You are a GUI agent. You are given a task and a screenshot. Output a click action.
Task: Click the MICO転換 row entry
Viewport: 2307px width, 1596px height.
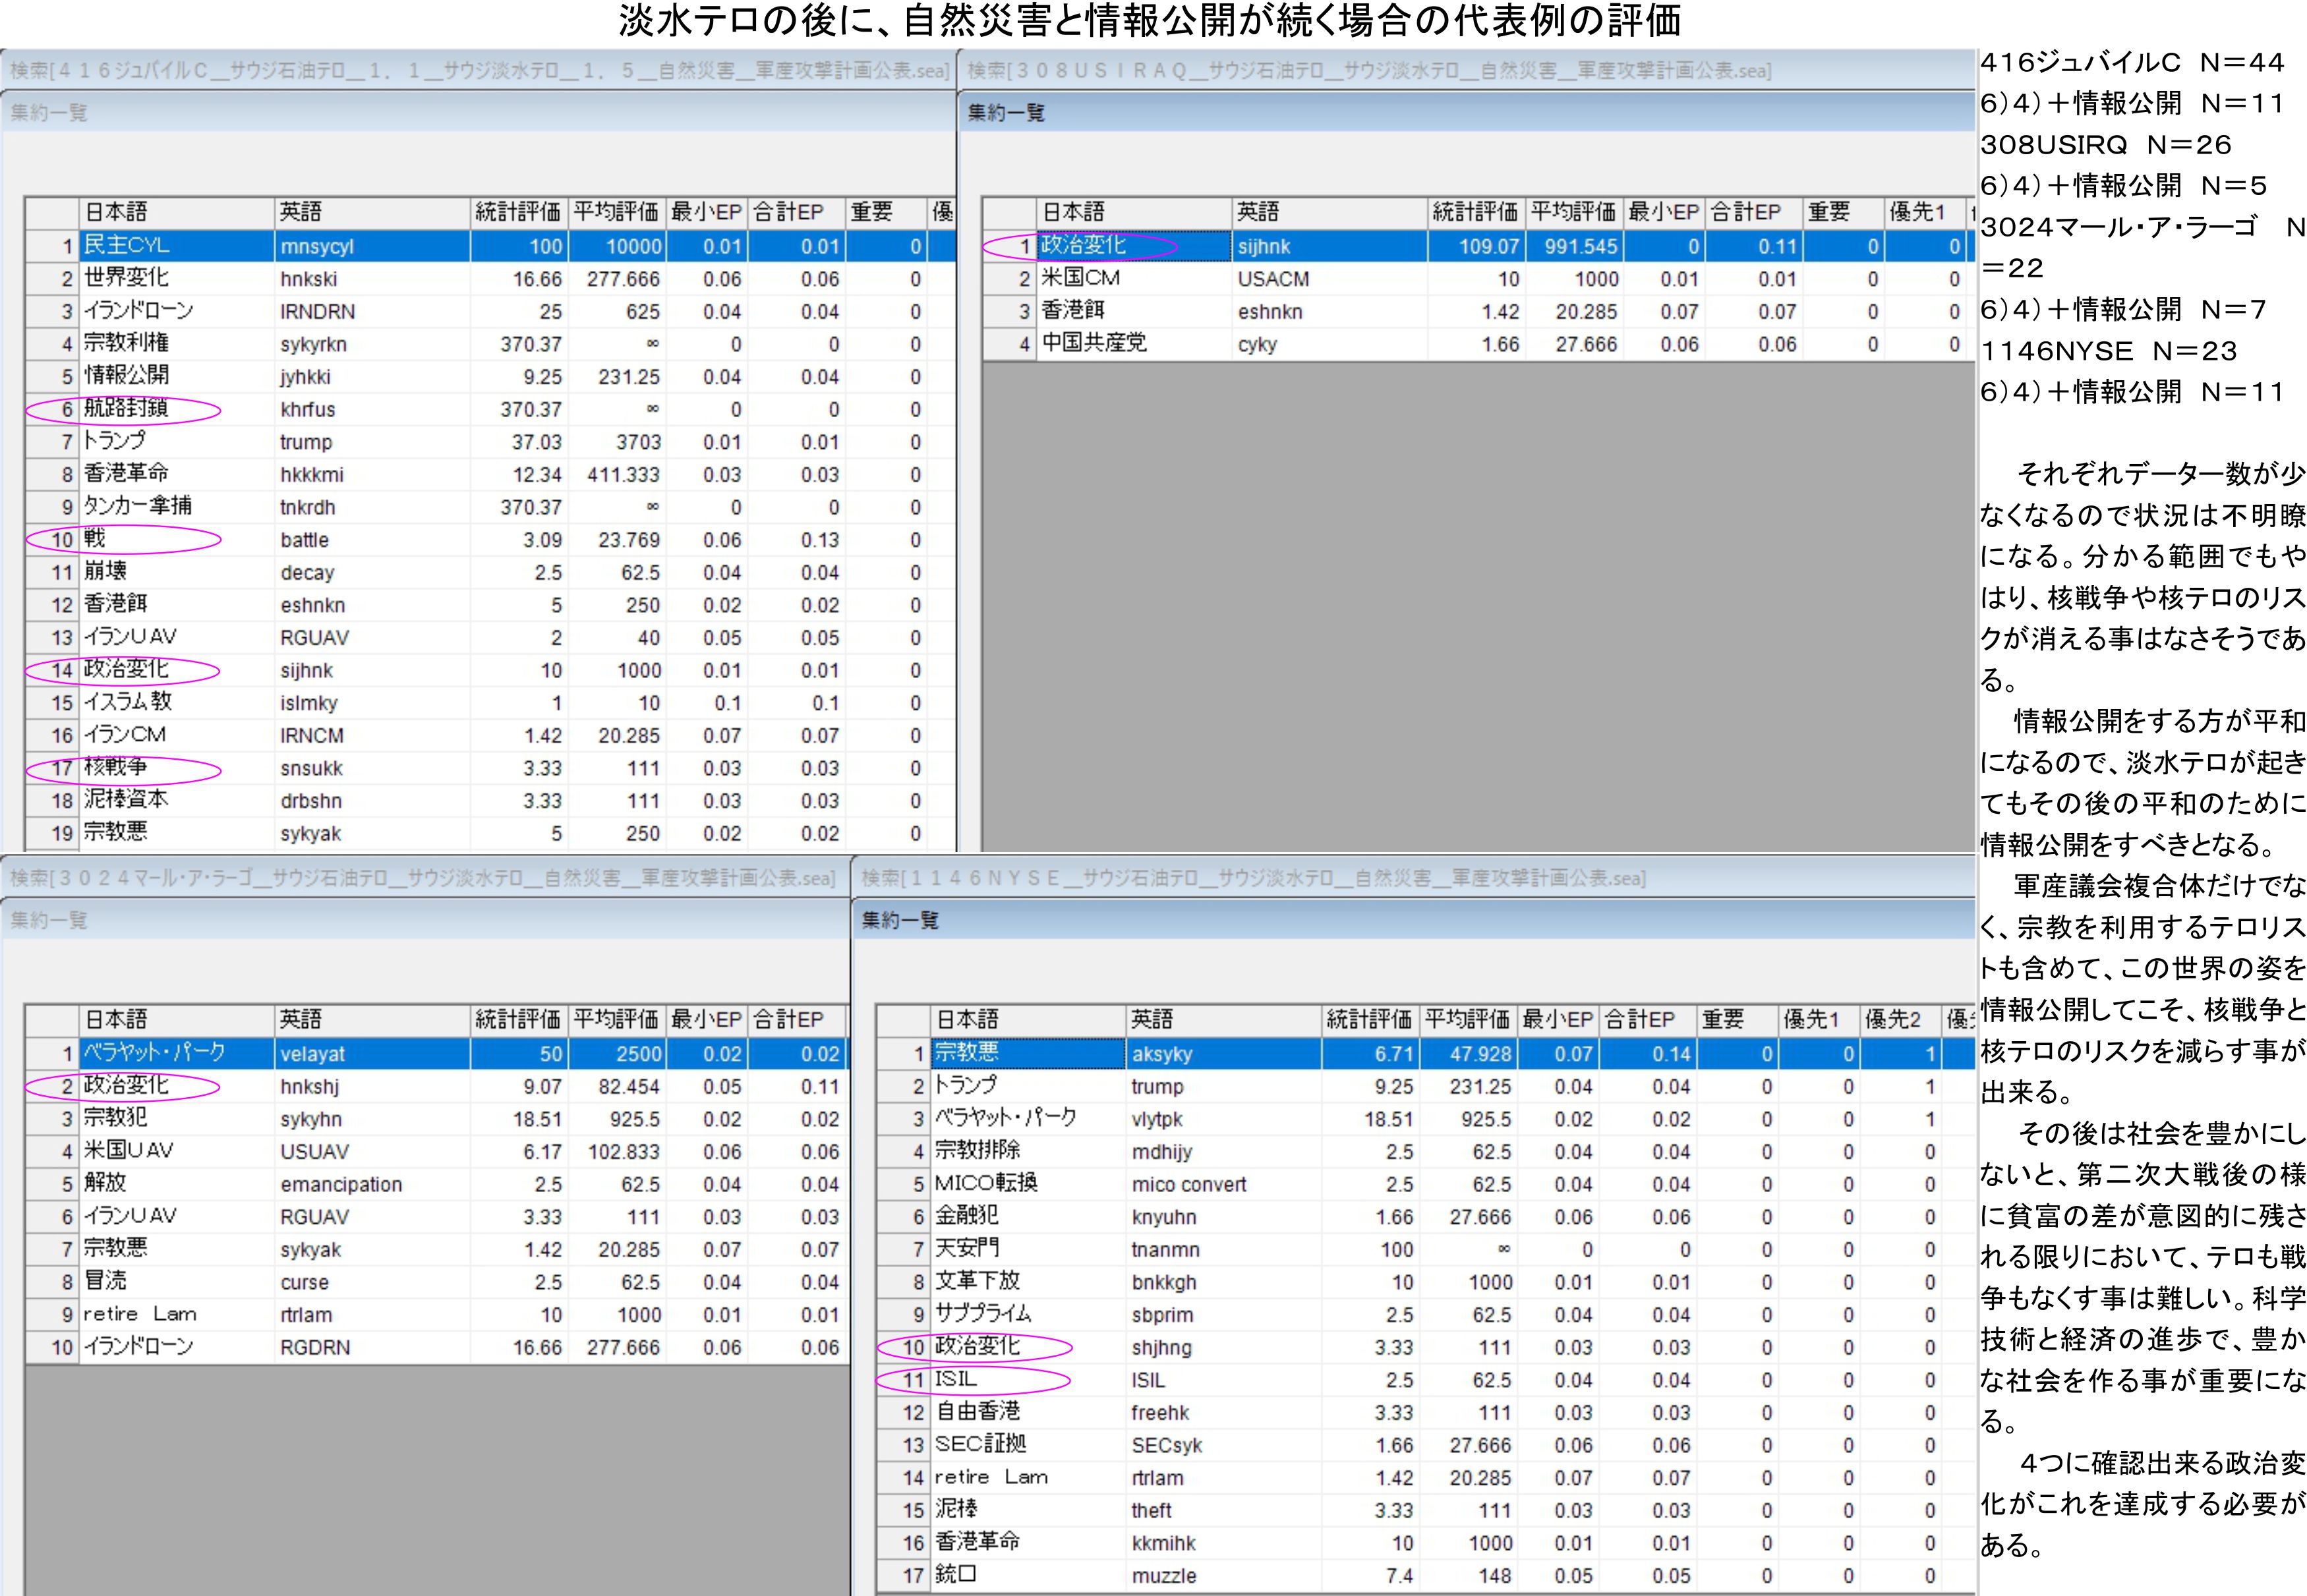coord(986,1184)
